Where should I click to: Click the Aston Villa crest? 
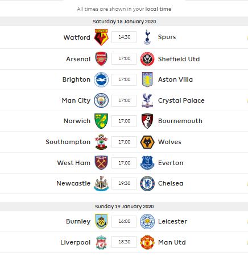tap(147, 79)
